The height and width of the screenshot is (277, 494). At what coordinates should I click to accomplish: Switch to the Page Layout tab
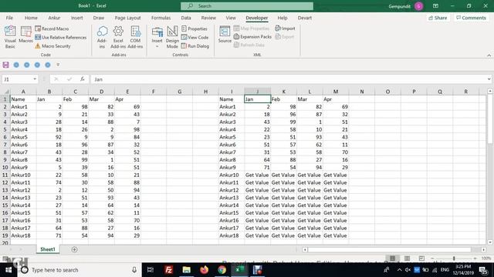(x=127, y=18)
